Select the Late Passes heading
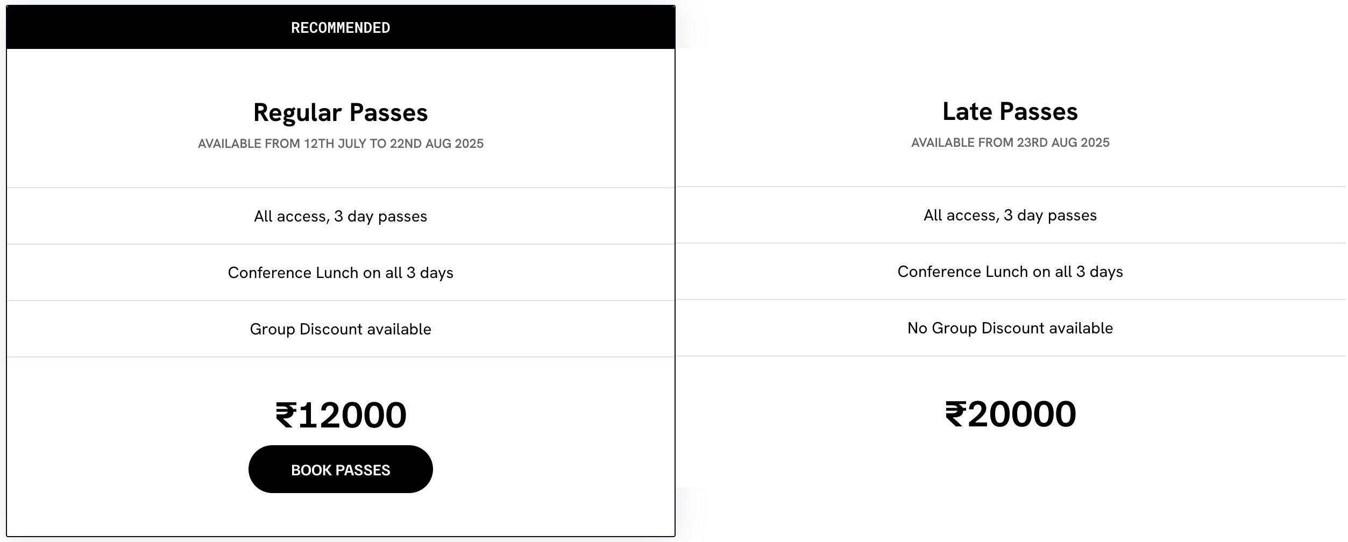This screenshot has height=542, width=1348. (x=1010, y=112)
